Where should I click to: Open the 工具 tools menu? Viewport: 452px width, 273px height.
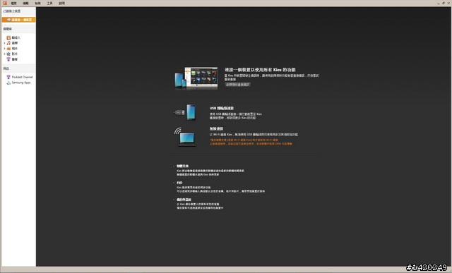(x=50, y=3)
